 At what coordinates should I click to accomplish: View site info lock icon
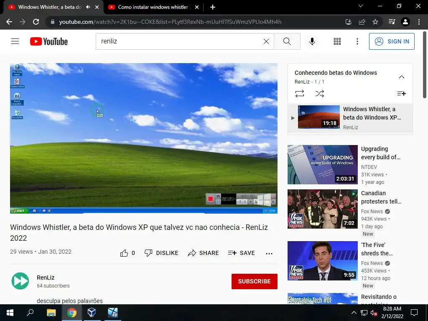coord(53,22)
